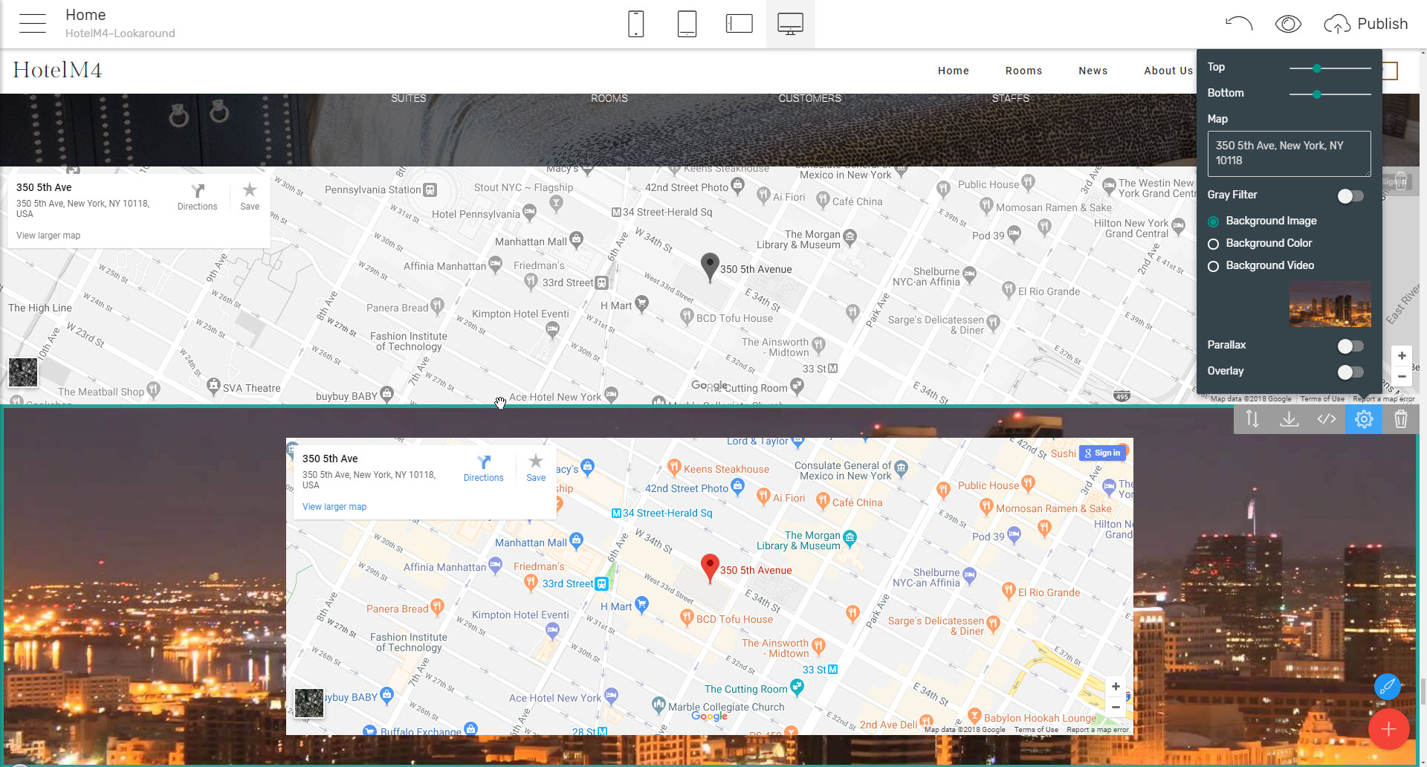
Task: Open the News nav menu item
Action: click(1093, 71)
